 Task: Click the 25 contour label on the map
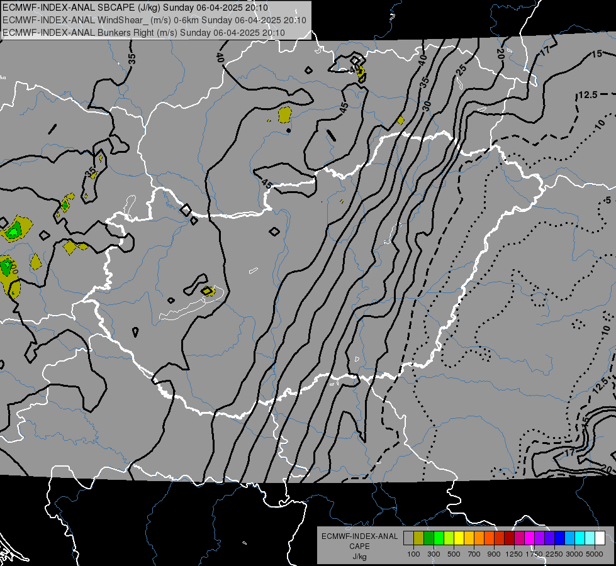[461, 70]
